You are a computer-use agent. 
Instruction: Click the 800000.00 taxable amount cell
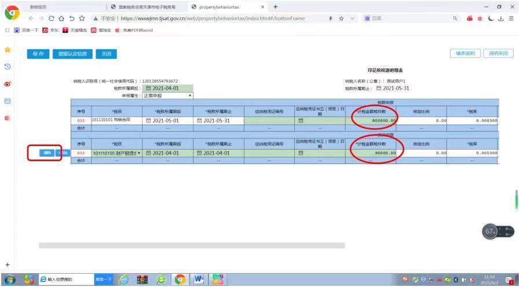click(371, 121)
